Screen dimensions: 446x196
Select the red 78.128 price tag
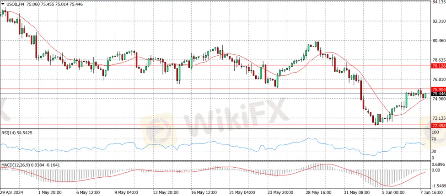point(438,66)
